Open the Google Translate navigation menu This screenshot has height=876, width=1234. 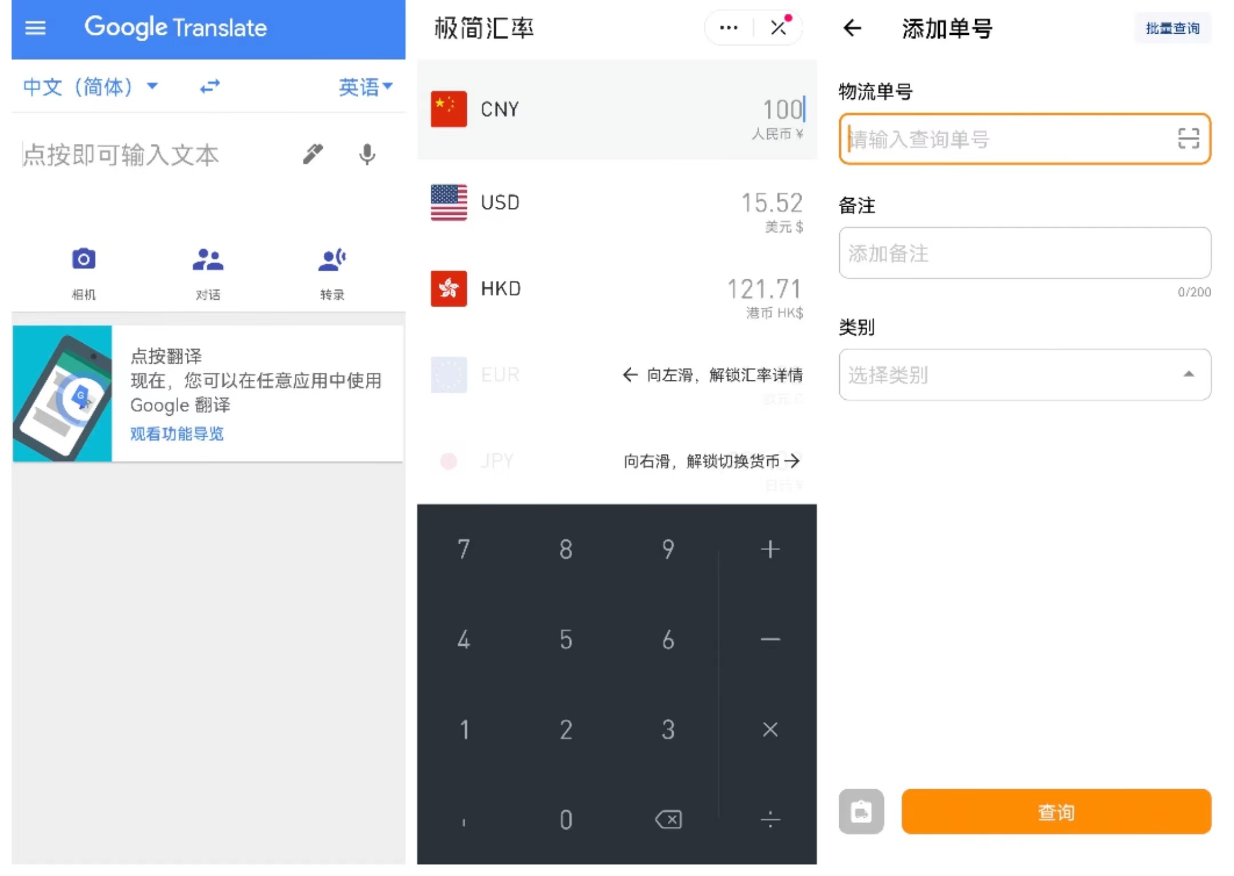(35, 27)
